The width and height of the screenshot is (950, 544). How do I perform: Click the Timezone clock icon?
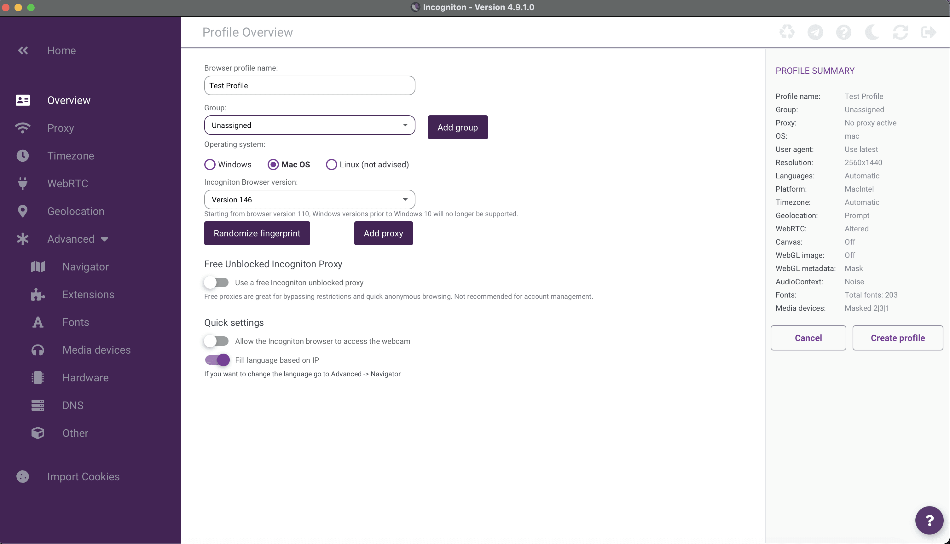point(23,155)
